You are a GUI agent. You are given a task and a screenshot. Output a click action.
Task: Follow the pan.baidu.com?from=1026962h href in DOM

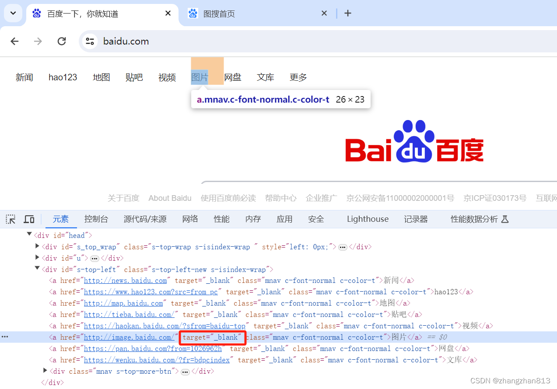coord(153,349)
